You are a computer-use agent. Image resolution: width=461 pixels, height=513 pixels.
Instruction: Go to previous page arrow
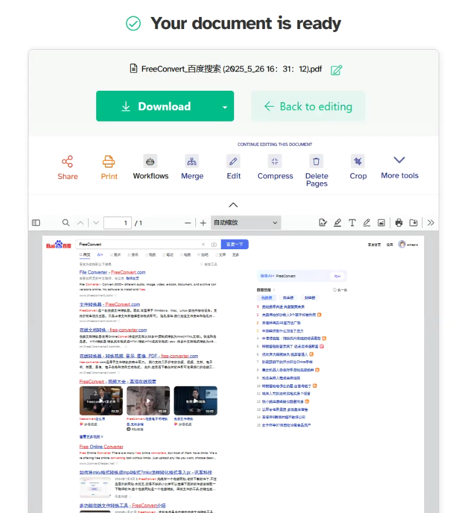80,223
